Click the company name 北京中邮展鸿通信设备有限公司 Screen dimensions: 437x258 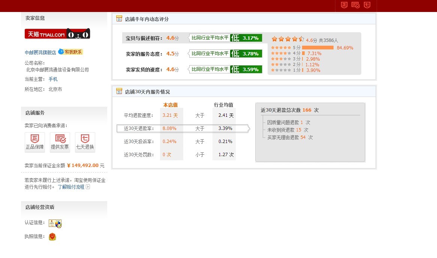(x=57, y=70)
